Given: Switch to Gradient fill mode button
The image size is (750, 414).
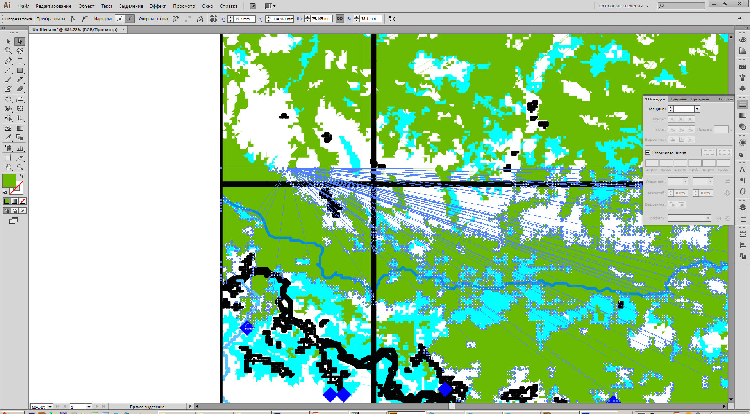Looking at the screenshot, I should (x=14, y=201).
